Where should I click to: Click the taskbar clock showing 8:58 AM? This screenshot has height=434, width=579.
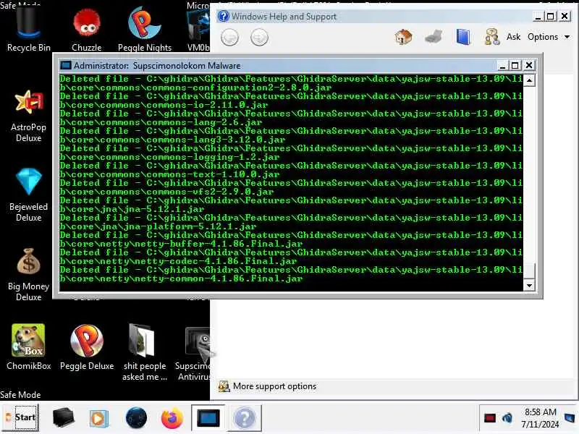click(540, 418)
